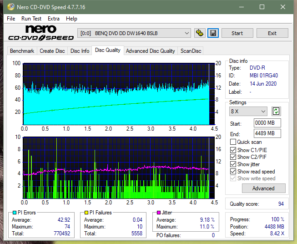Click the disc type DVD-R value
The height and width of the screenshot is (244, 297).
pos(257,68)
